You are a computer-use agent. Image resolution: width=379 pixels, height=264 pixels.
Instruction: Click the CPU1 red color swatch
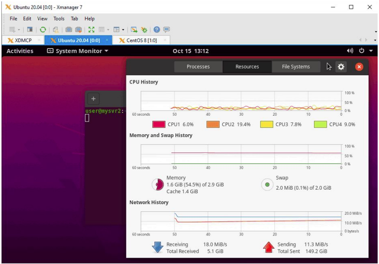(x=159, y=124)
